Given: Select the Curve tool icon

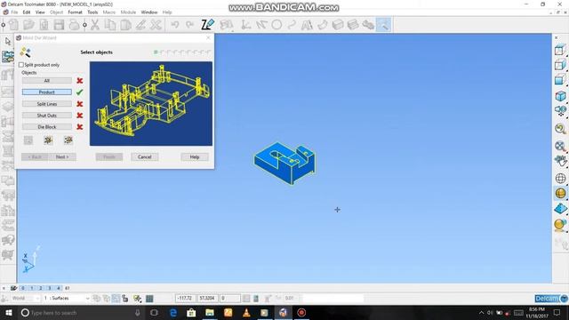Looking at the screenshot, I should [x=292, y=25].
